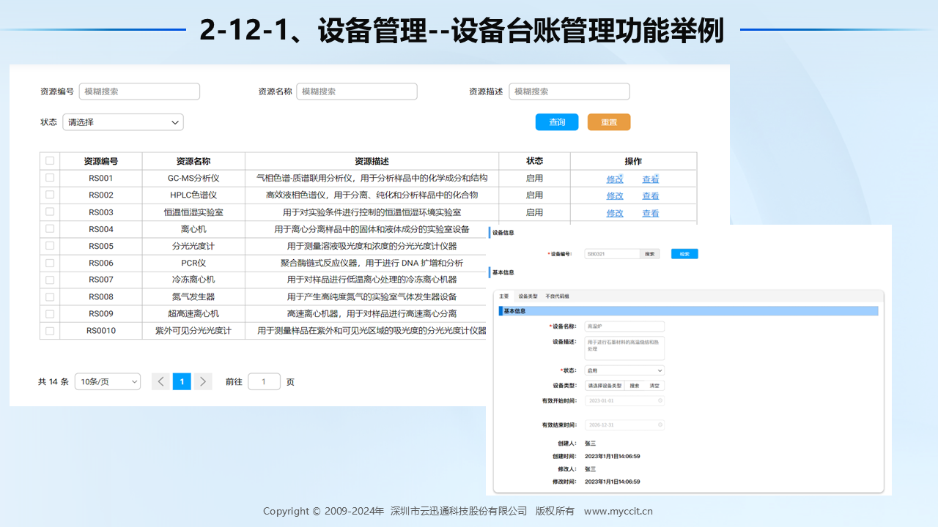938x527 pixels.
Task: Click 修改 link for RS002 row
Action: pyautogui.click(x=615, y=195)
